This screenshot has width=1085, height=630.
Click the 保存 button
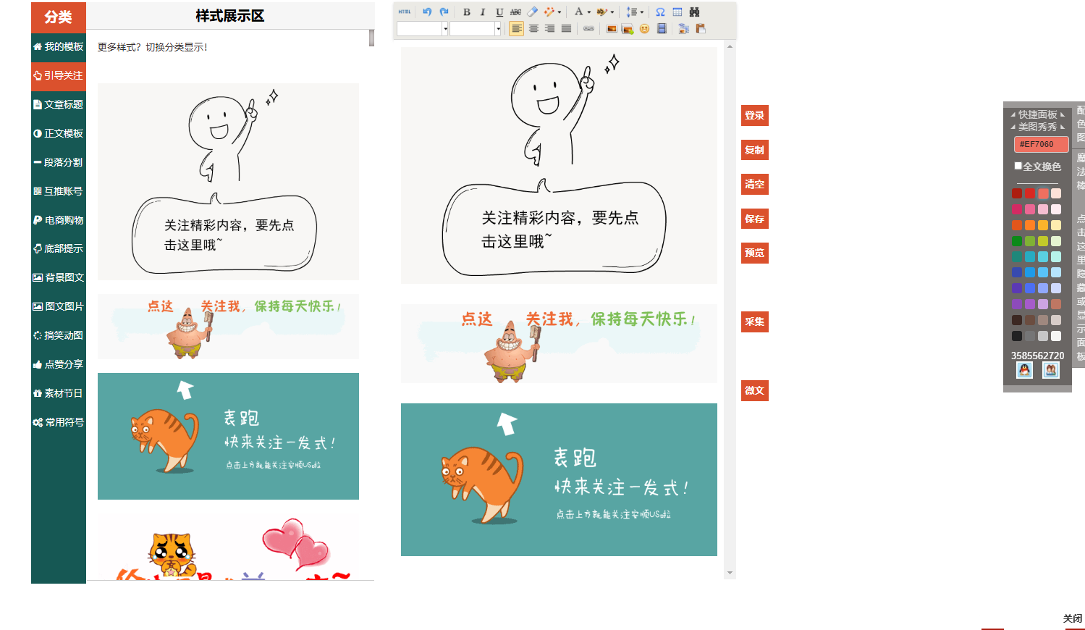pyautogui.click(x=755, y=219)
